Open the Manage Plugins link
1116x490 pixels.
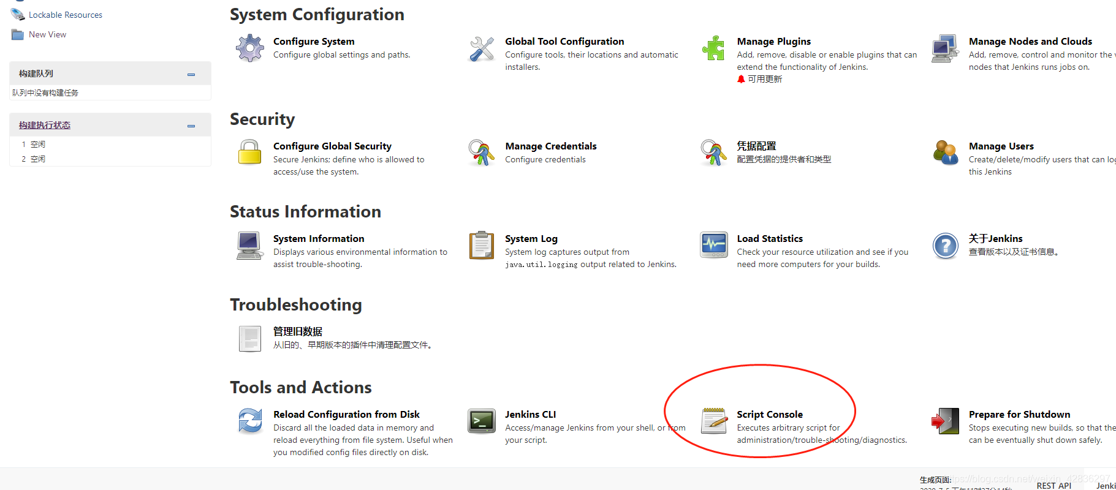tap(773, 41)
